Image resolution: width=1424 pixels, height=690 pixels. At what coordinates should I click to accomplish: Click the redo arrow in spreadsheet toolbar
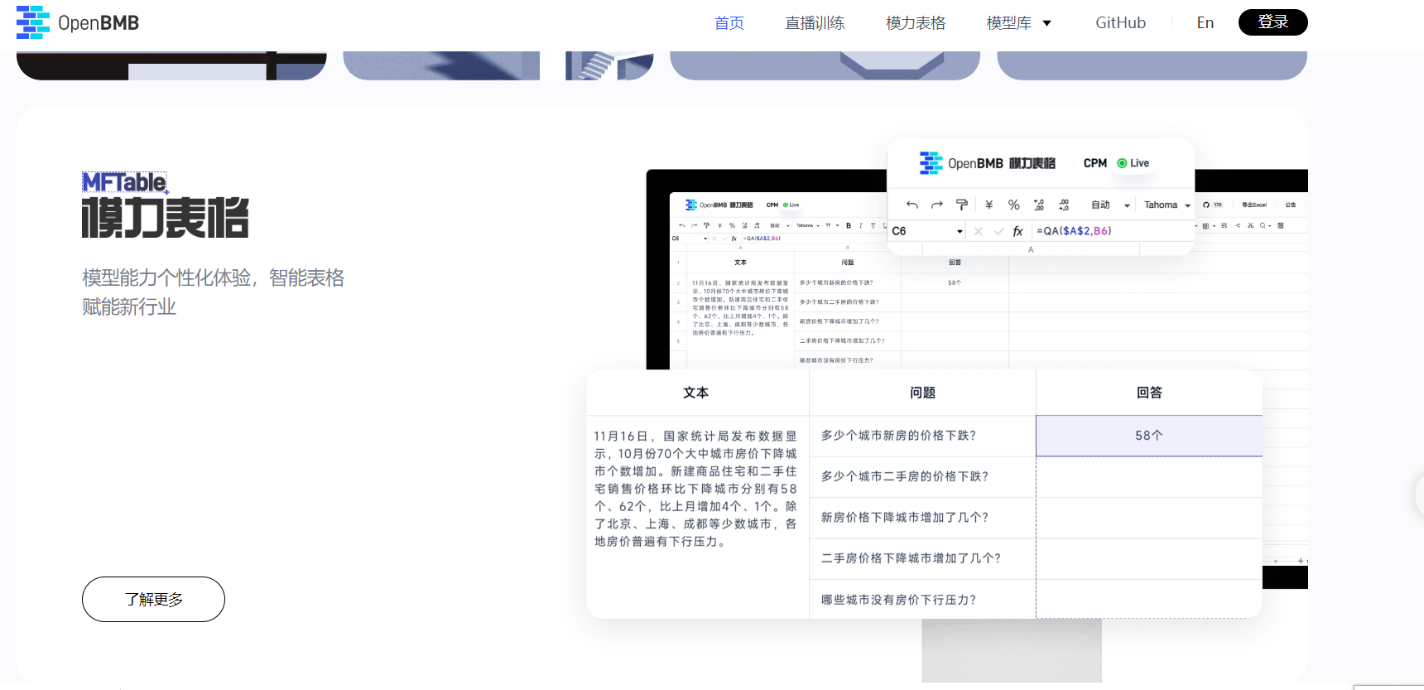pyautogui.click(x=937, y=205)
